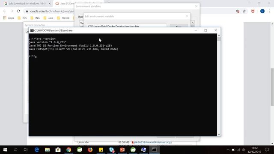Close the jdk download tab
Viewport: 274px width, 154px height.
tap(50, 3)
